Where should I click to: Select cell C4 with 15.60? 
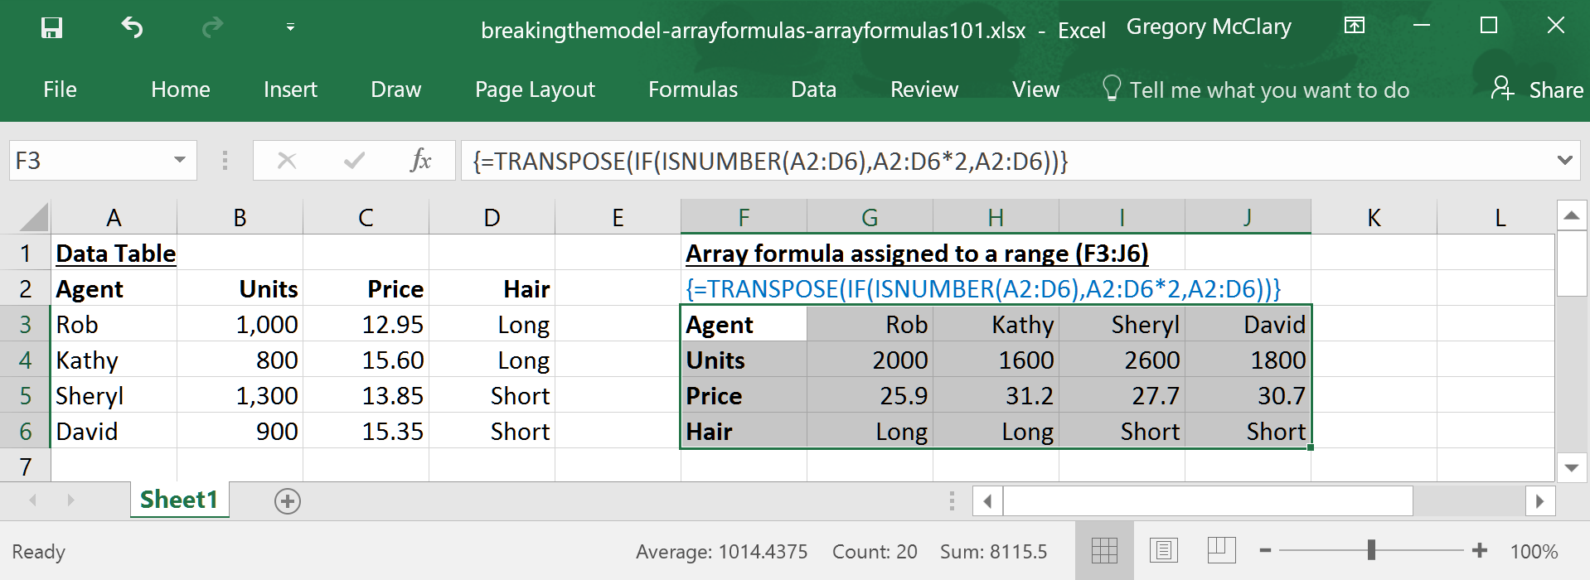366,360
